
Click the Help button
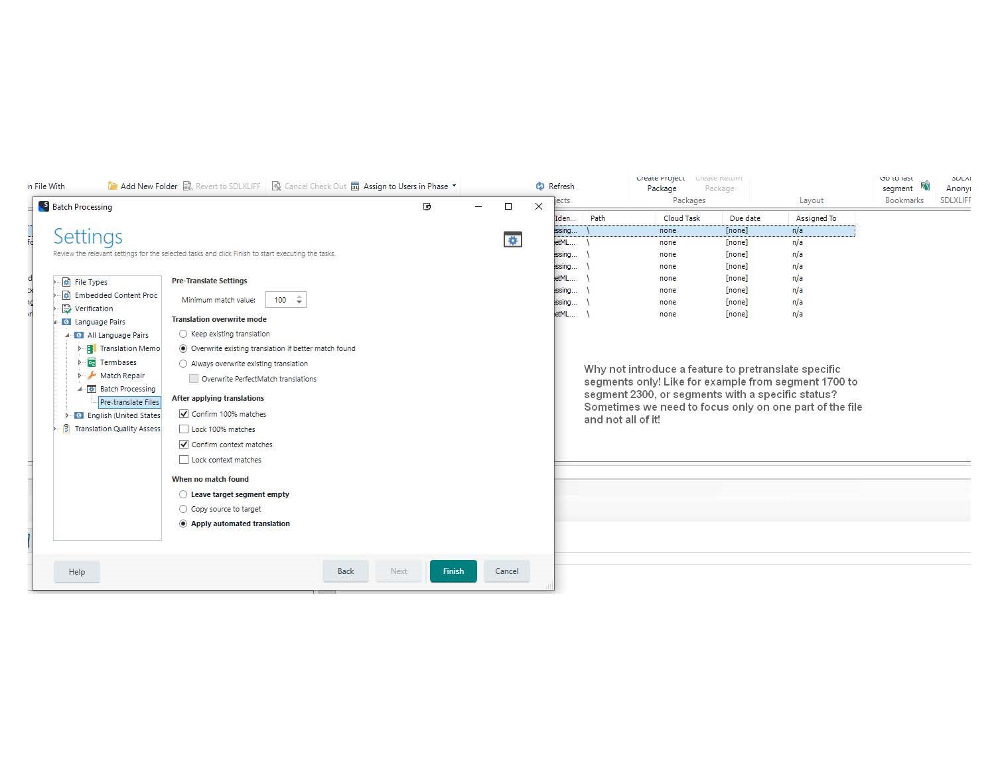coord(77,571)
